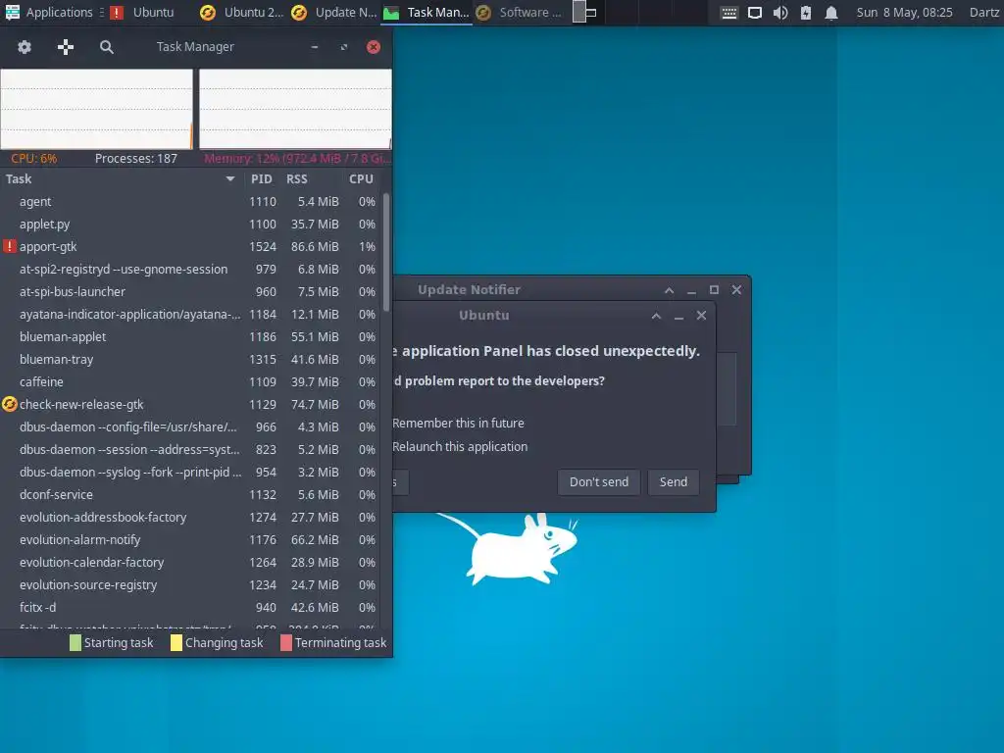Select the applet.py process row
This screenshot has width=1004, height=753.
(x=190, y=225)
